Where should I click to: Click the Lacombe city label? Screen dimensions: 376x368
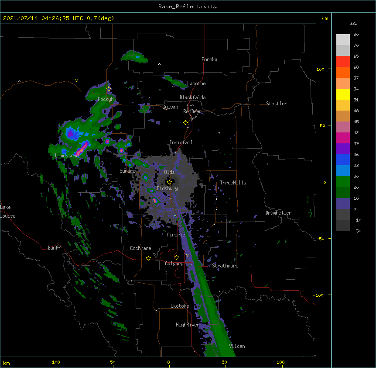click(196, 83)
